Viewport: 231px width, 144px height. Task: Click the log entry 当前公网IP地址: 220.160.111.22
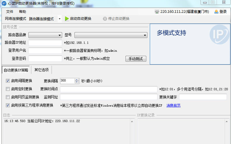(x=42, y=121)
